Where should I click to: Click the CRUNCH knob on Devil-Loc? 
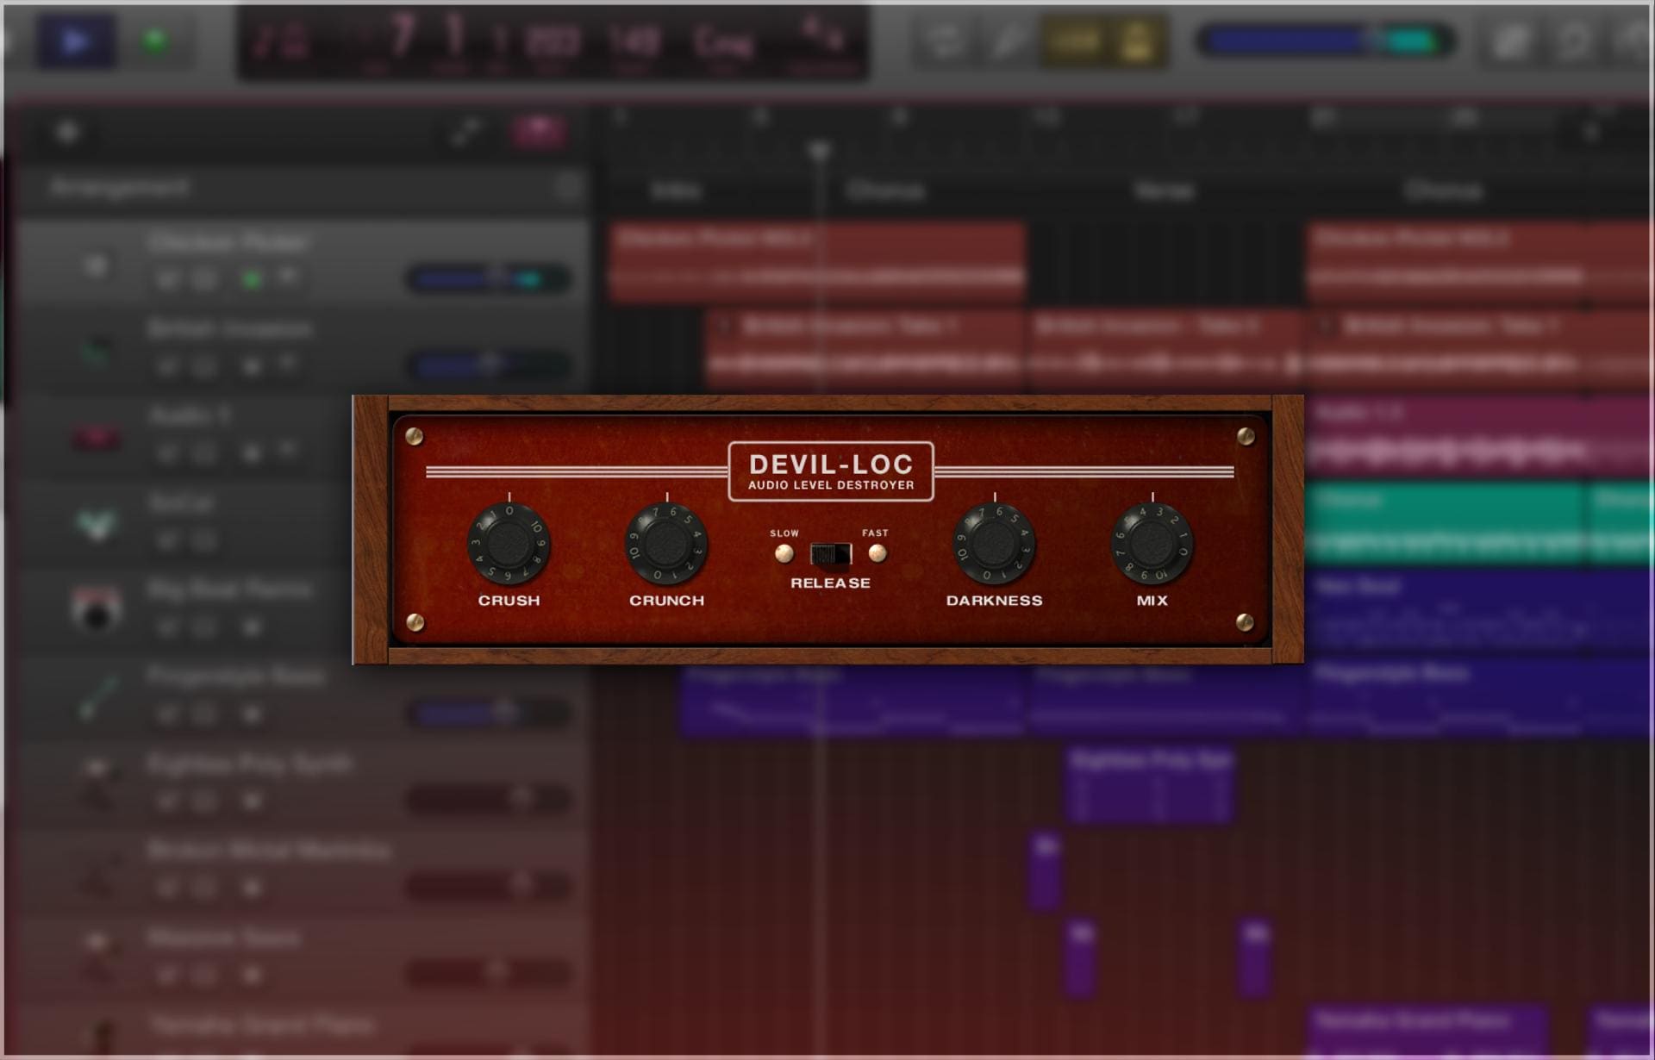click(666, 544)
